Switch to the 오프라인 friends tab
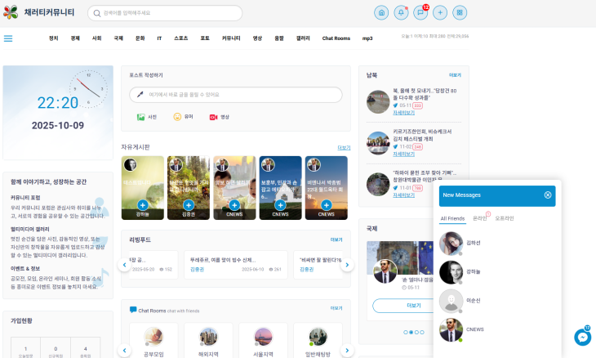Screen dimensions: 596x358 pos(505,219)
